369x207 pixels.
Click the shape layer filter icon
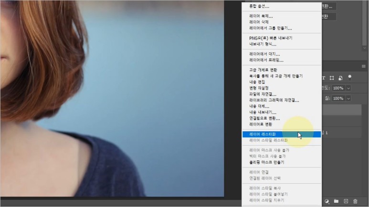[x=332, y=78]
